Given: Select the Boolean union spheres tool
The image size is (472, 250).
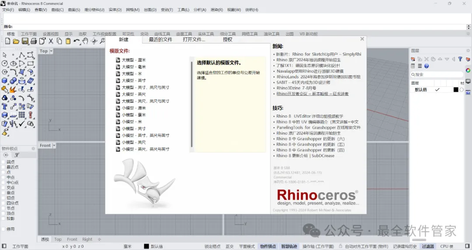Looking at the screenshot, I should 13,81.
